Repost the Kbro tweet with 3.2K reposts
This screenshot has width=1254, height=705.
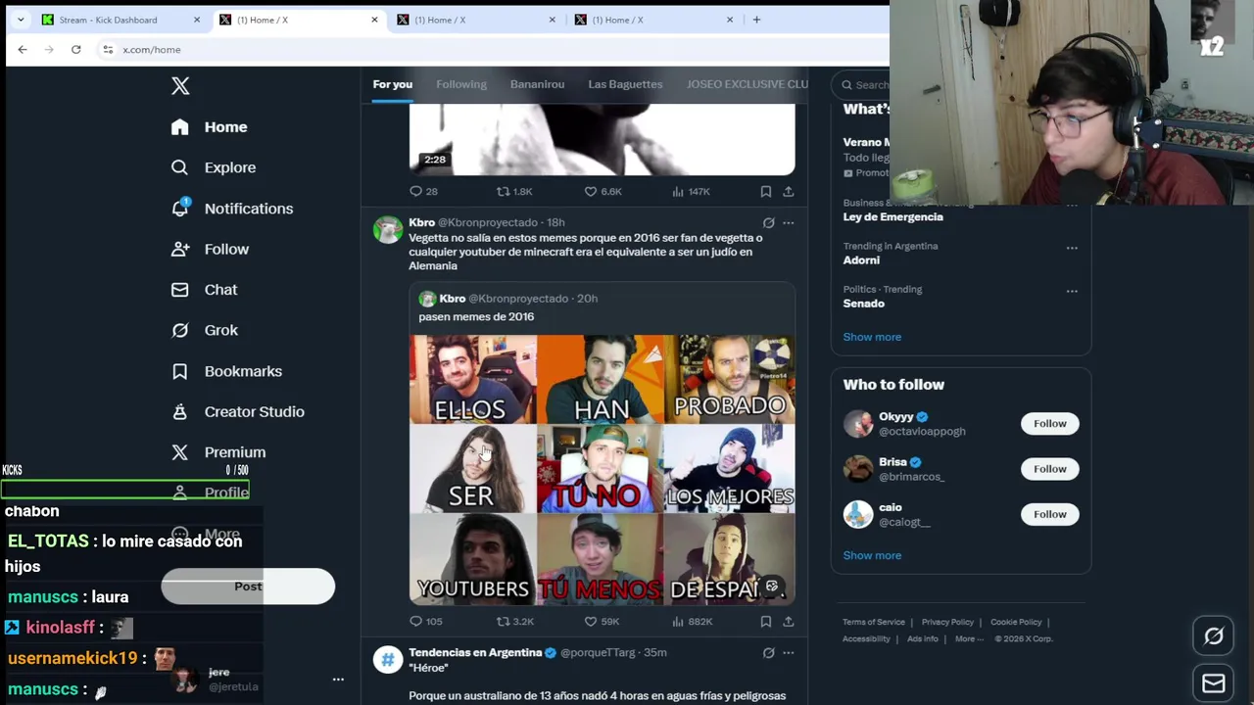tap(514, 621)
